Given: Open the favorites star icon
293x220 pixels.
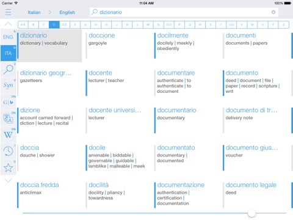Looking at the screenshot, I should pos(9,167).
